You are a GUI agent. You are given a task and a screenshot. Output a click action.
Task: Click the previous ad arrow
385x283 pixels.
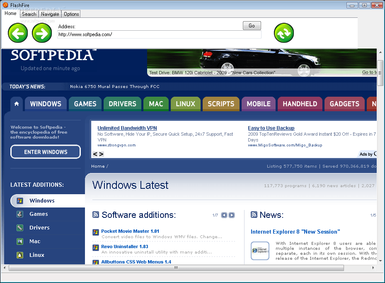[x=95, y=154]
